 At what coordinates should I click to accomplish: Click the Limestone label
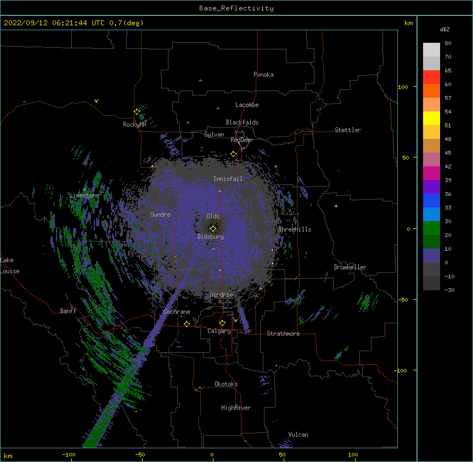[84, 195]
